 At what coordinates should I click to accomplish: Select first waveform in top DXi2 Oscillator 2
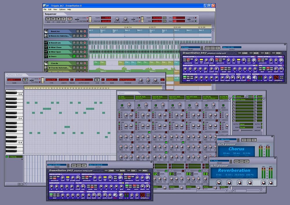pos(217,59)
